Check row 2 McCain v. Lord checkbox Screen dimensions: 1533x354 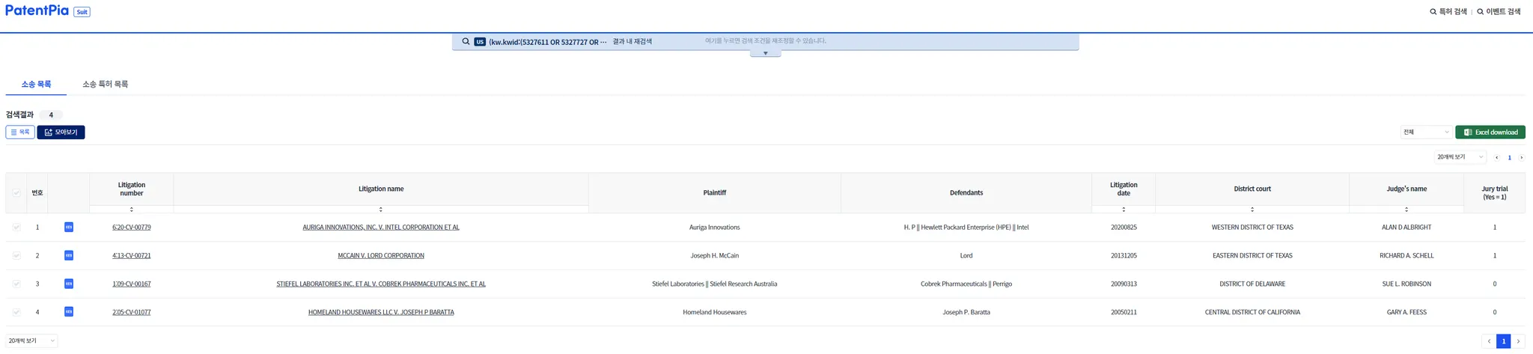16,256
